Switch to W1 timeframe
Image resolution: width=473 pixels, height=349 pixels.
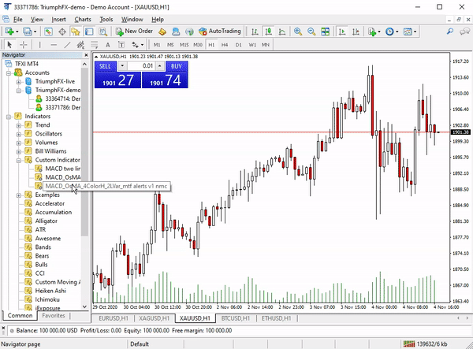tap(252, 45)
